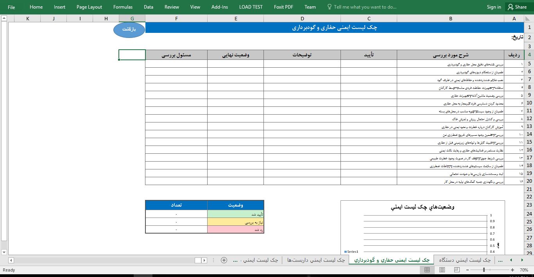This screenshot has width=534, height=277.
Task: Open the Team ribbon tab
Action: tap(310, 7)
